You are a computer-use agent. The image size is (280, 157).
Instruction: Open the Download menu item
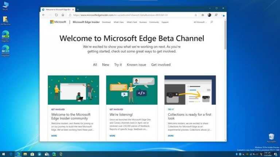tap(106, 22)
